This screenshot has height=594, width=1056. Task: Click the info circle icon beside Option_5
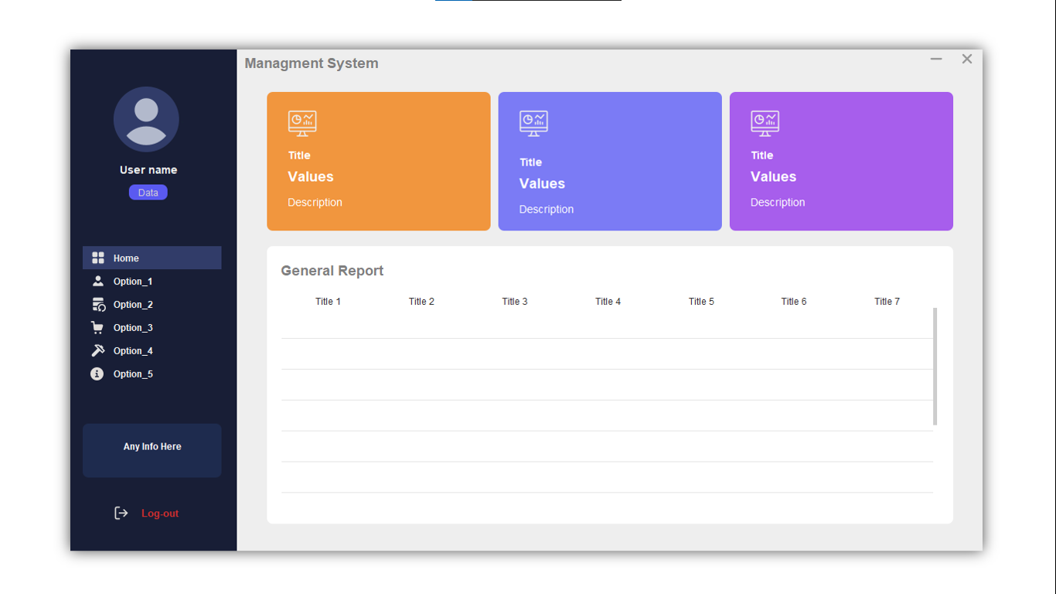point(97,374)
